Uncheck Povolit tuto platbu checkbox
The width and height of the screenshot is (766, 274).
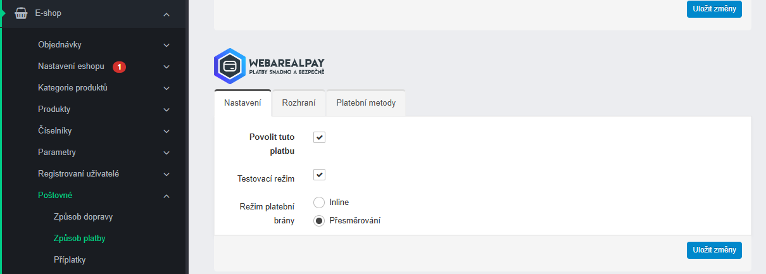[319, 137]
